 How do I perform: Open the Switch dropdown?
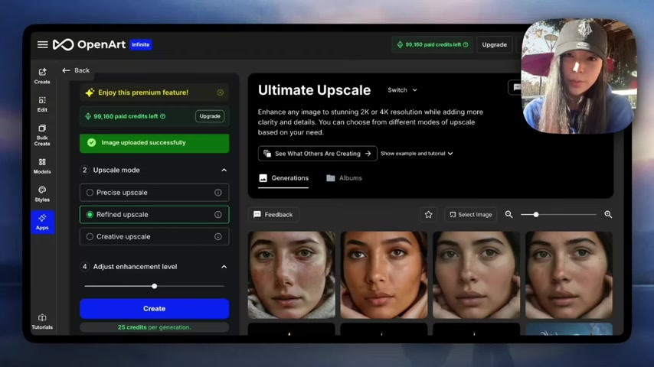point(402,90)
